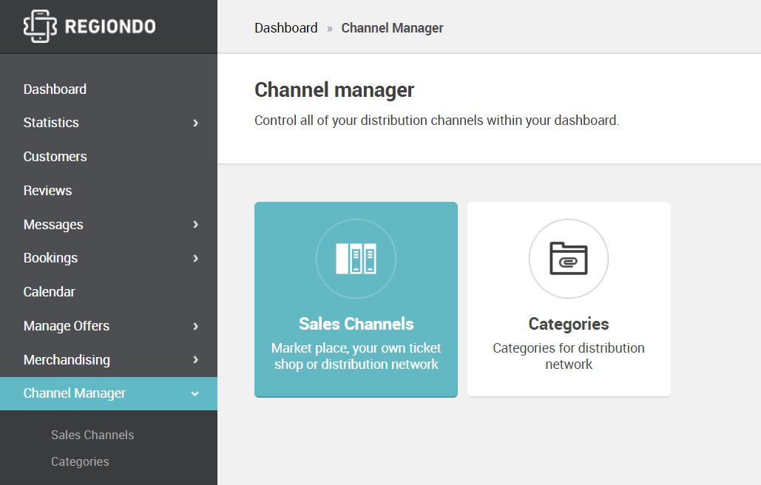Open the Reviews sidebar item
Viewport: 761px width, 485px height.
click(x=47, y=191)
